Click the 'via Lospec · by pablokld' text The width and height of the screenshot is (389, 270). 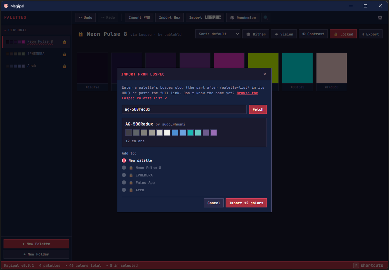156,35
